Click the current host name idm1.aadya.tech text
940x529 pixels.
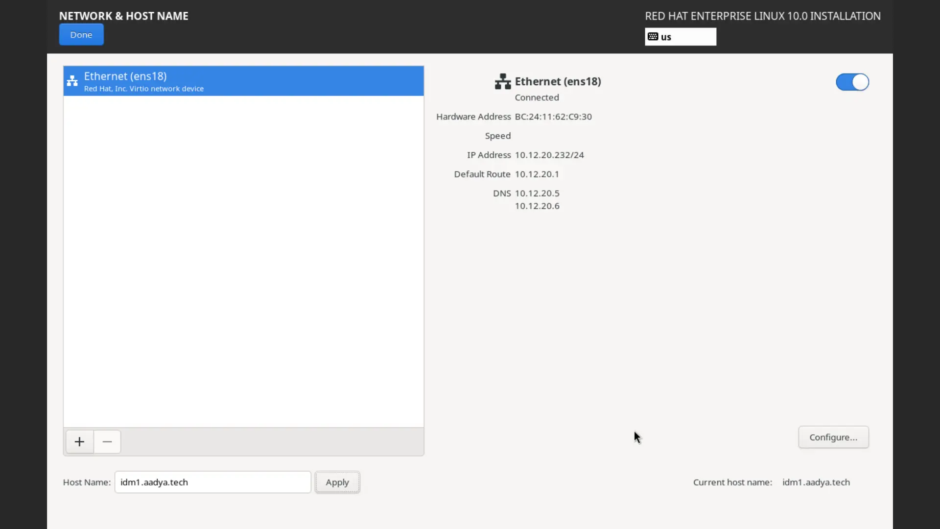(816, 482)
